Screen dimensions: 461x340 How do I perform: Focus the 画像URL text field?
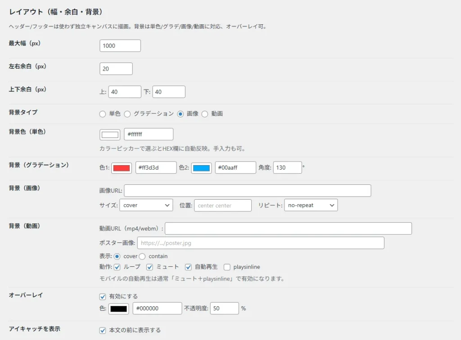[248, 191]
